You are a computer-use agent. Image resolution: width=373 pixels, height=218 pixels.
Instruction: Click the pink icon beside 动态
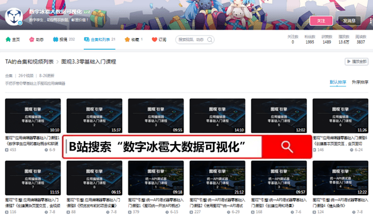[x=32, y=39]
